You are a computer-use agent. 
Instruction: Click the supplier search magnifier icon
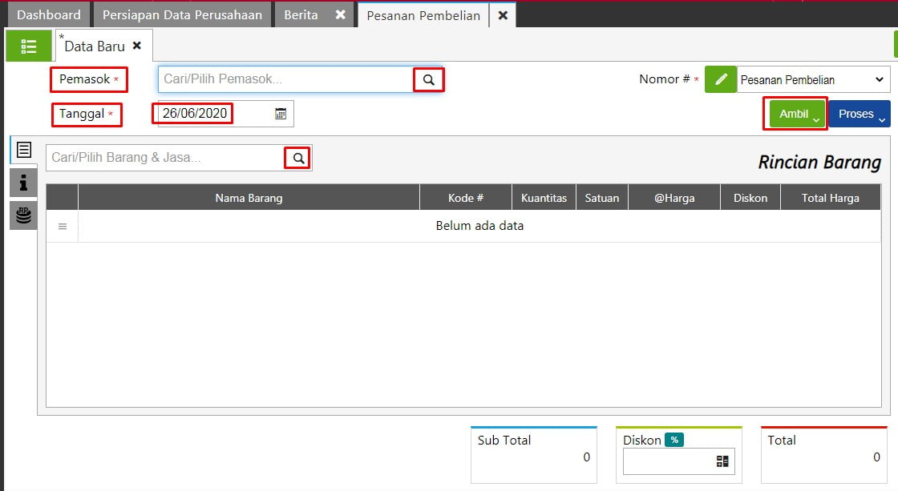tap(428, 80)
